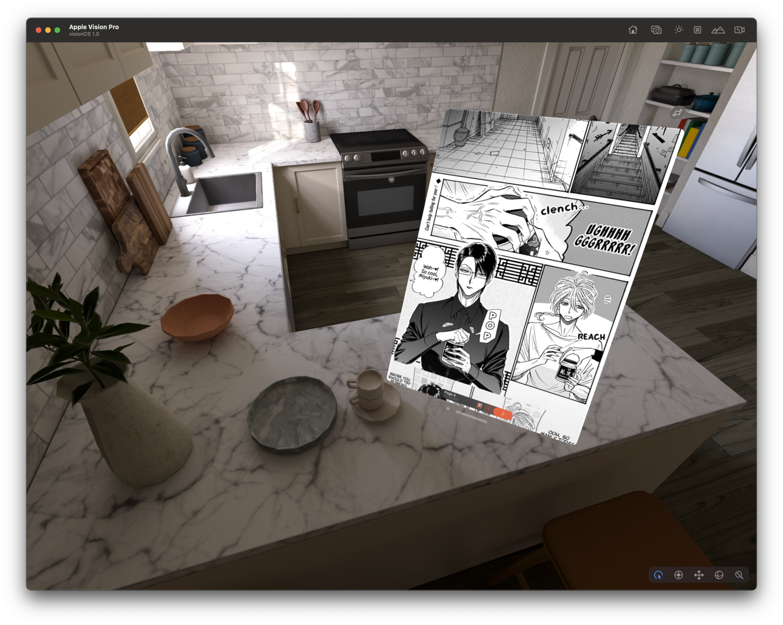This screenshot has width=783, height=625.
Task: Grab the window bar below the reader
Action: (471, 417)
